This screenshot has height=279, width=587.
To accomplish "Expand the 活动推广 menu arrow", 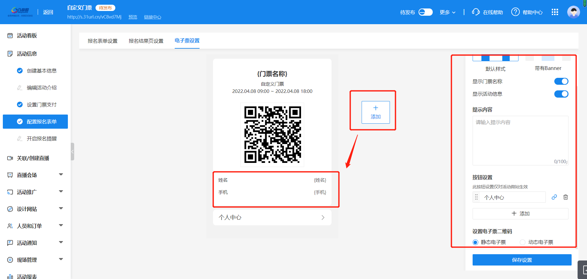I will point(61,191).
